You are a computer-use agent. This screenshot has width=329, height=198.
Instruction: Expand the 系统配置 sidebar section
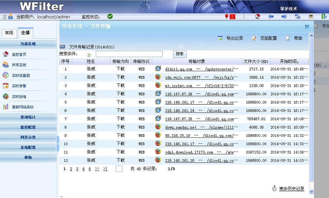(28, 147)
